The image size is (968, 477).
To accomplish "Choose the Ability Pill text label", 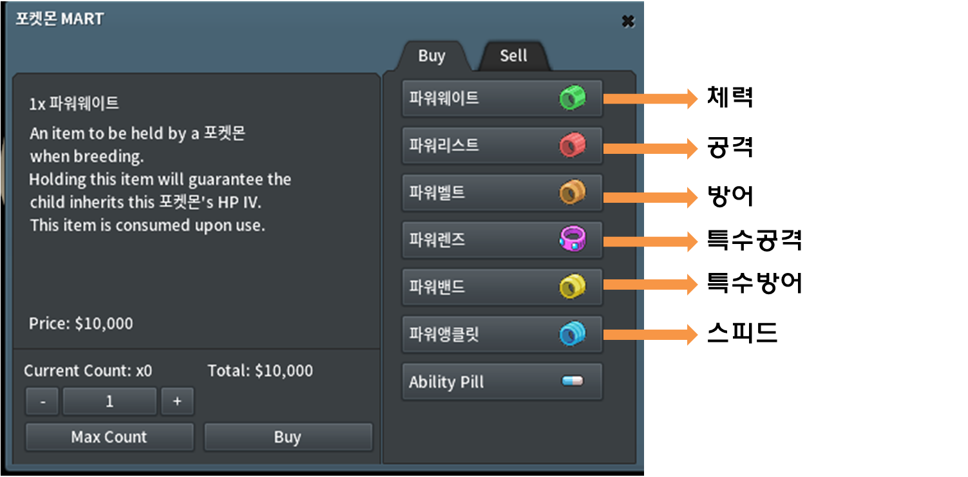I will pyautogui.click(x=446, y=382).
